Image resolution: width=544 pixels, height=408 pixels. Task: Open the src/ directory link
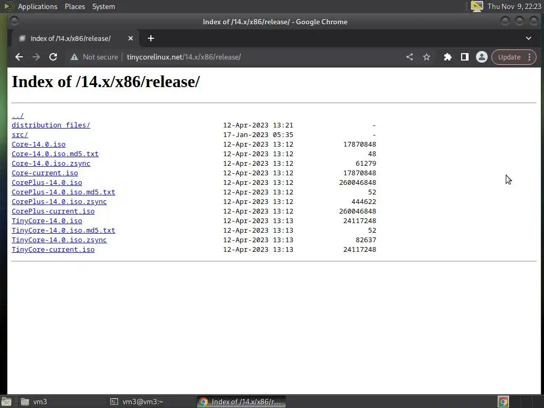click(20, 134)
